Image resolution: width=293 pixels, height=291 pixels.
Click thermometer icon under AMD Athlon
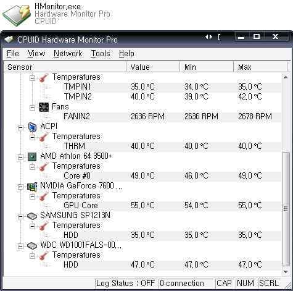click(44, 166)
